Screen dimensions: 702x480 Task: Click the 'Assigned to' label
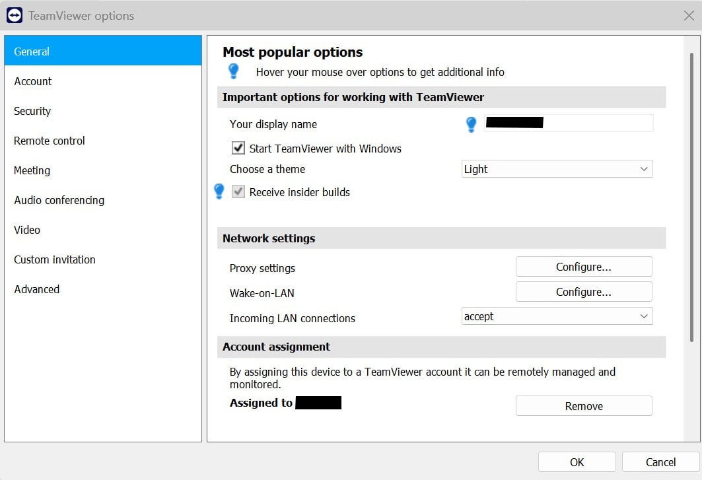(261, 403)
